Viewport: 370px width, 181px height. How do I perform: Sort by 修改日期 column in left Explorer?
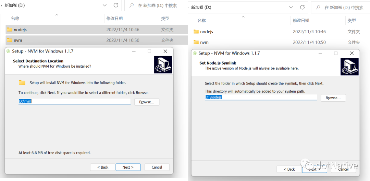point(114,19)
